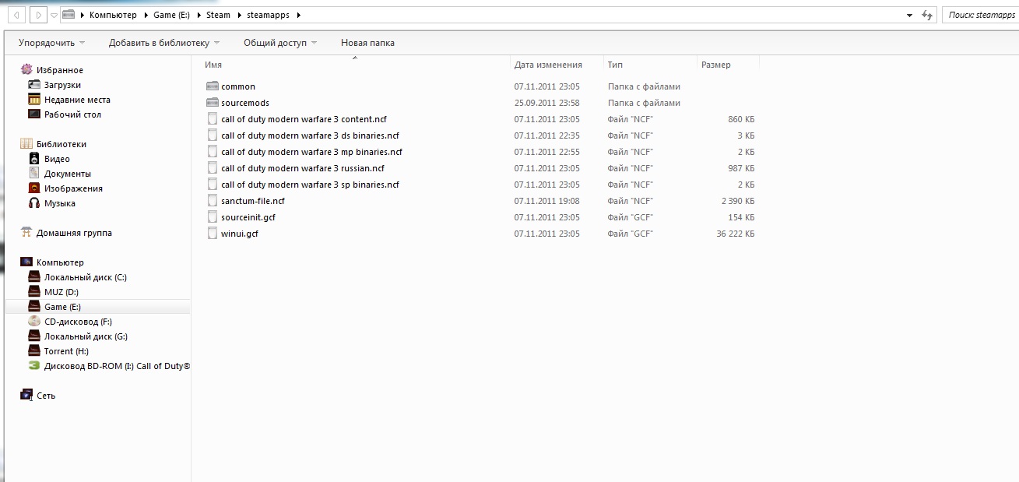
Task: Click the Локальный диск (G:) drive icon
Action: [34, 336]
